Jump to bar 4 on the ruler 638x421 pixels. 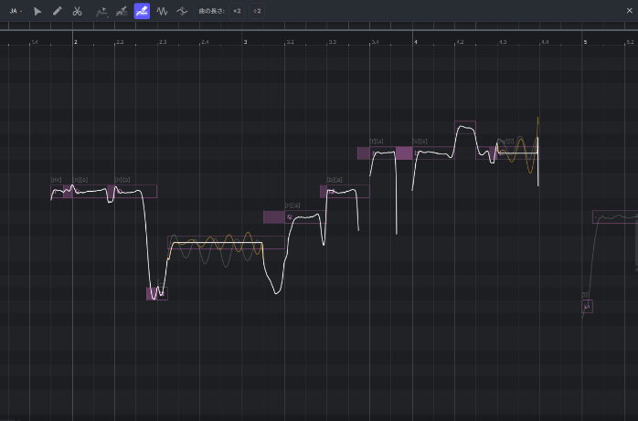[x=416, y=42]
